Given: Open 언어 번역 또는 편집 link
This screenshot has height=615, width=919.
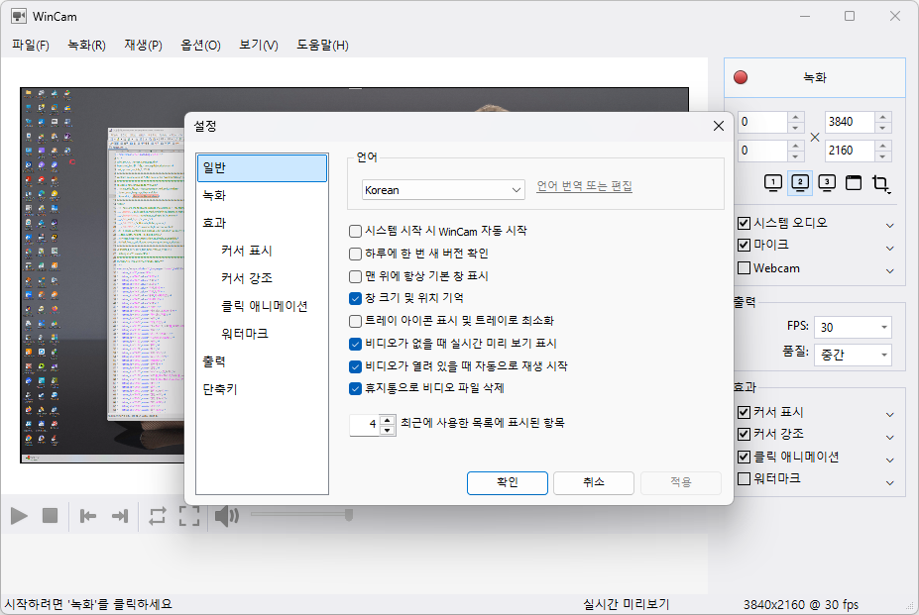Looking at the screenshot, I should (584, 186).
